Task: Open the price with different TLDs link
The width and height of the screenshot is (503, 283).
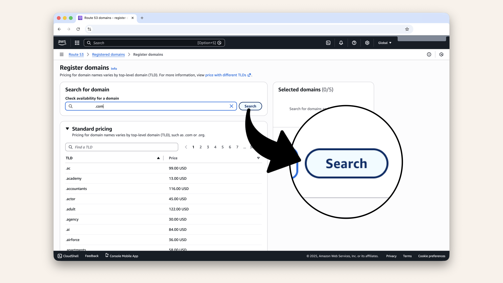Action: pos(226,75)
